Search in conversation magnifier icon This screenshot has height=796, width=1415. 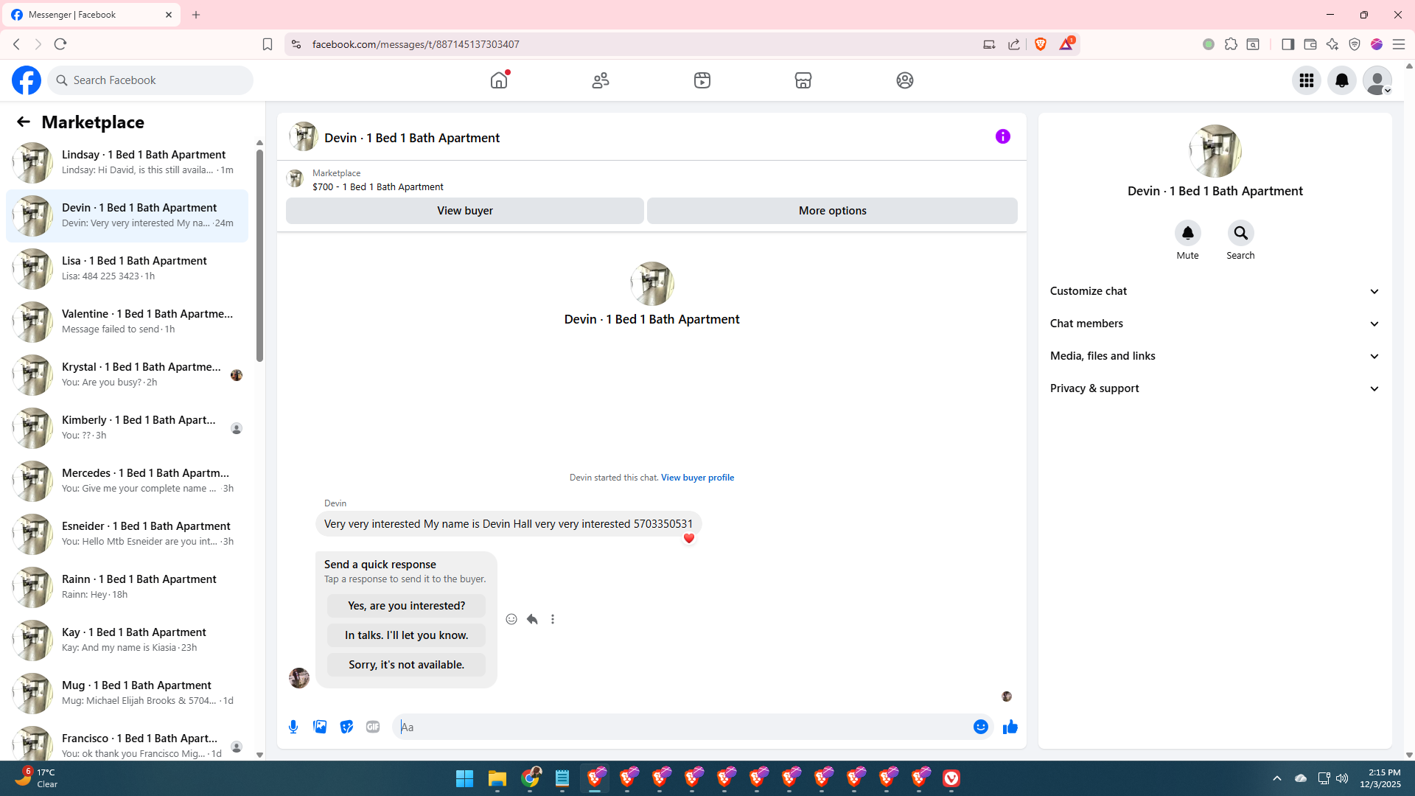click(x=1240, y=233)
